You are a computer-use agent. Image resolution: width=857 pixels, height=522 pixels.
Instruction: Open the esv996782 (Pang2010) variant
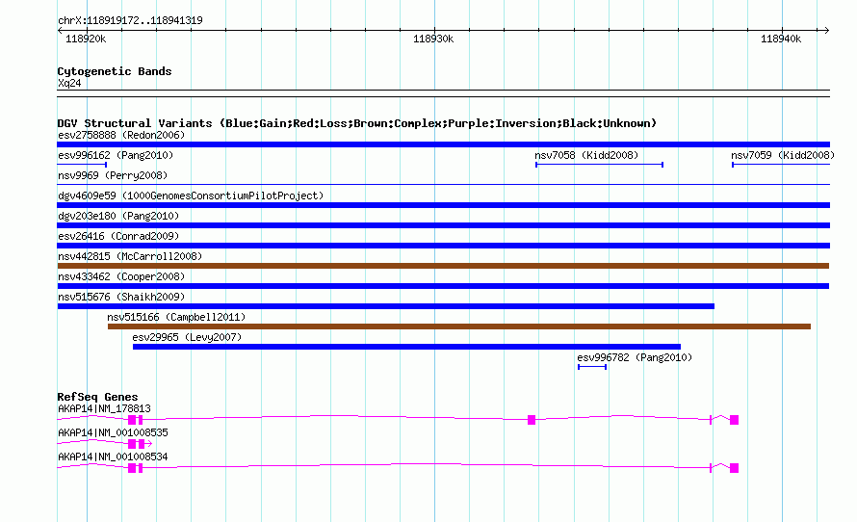[635, 357]
